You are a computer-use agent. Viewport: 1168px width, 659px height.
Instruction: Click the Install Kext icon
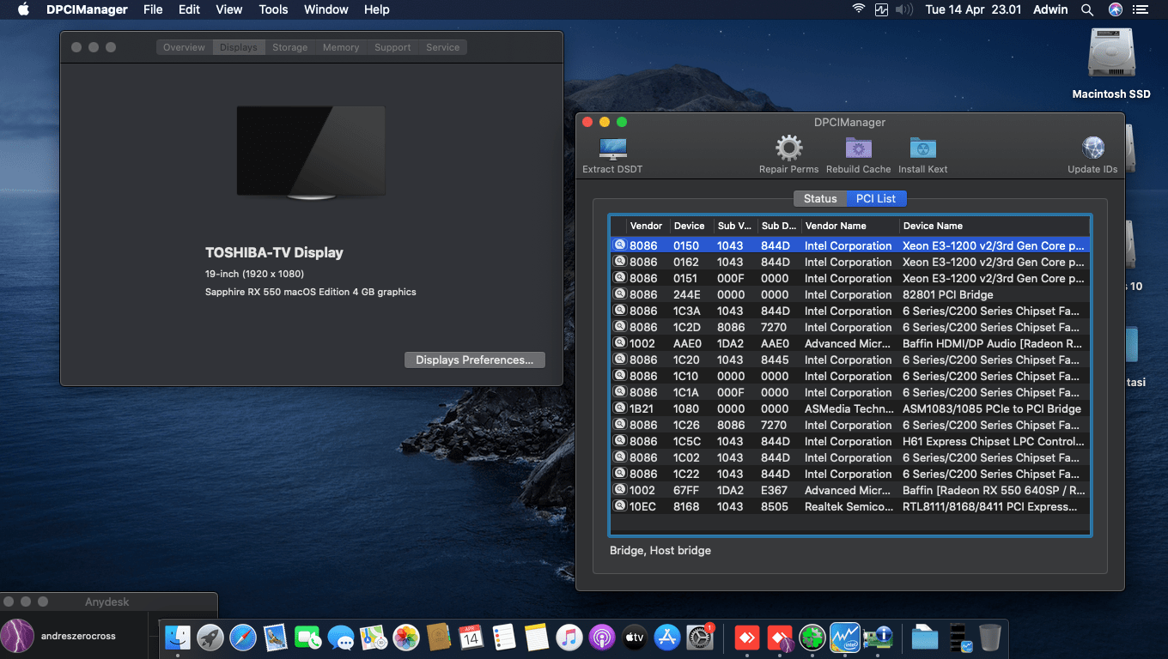point(922,148)
